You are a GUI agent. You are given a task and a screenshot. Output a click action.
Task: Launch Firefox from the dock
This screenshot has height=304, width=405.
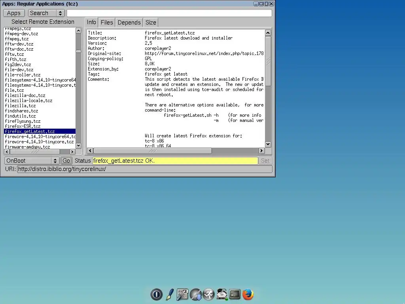coord(248,294)
